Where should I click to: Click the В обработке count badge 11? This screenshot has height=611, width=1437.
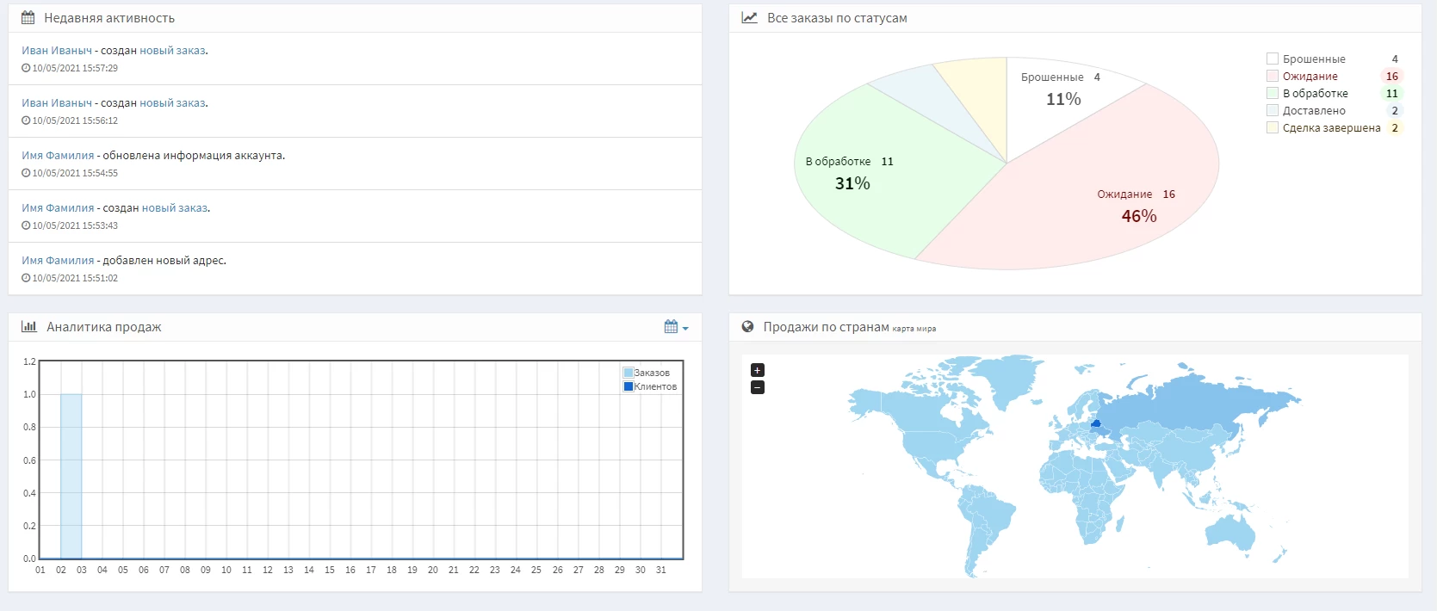[1392, 93]
